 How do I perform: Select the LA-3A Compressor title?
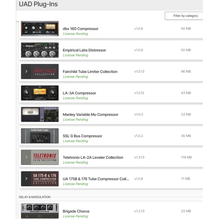click(x=80, y=93)
